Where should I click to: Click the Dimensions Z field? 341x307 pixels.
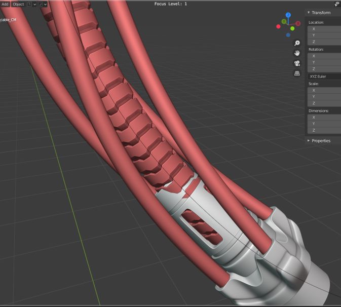click(324, 130)
